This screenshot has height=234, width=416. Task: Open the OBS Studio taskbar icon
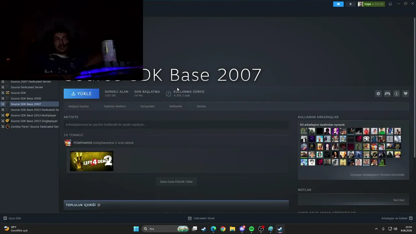point(261,229)
